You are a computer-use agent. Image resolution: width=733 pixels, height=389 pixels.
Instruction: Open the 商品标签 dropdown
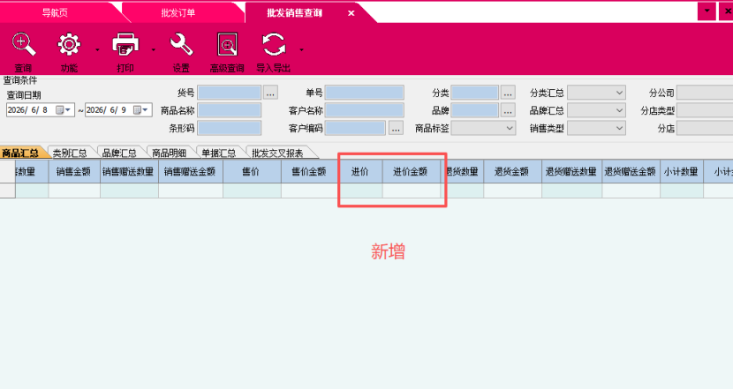click(483, 128)
